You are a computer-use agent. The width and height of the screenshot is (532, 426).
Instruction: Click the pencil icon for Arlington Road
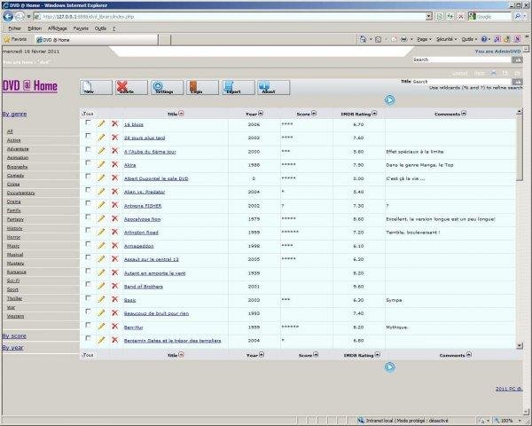pyautogui.click(x=101, y=232)
